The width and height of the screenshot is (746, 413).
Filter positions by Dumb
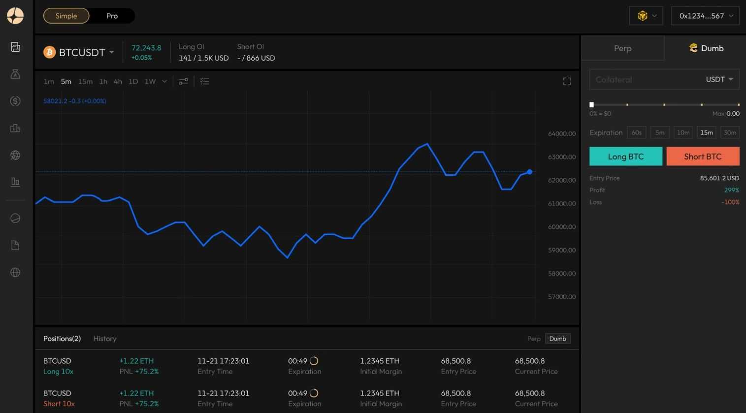click(x=557, y=339)
